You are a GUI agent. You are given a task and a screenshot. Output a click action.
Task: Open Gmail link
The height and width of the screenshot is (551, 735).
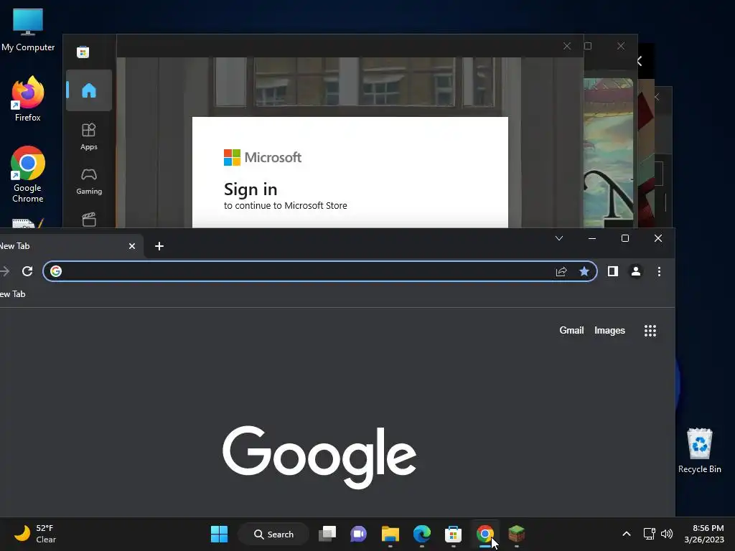tap(571, 330)
